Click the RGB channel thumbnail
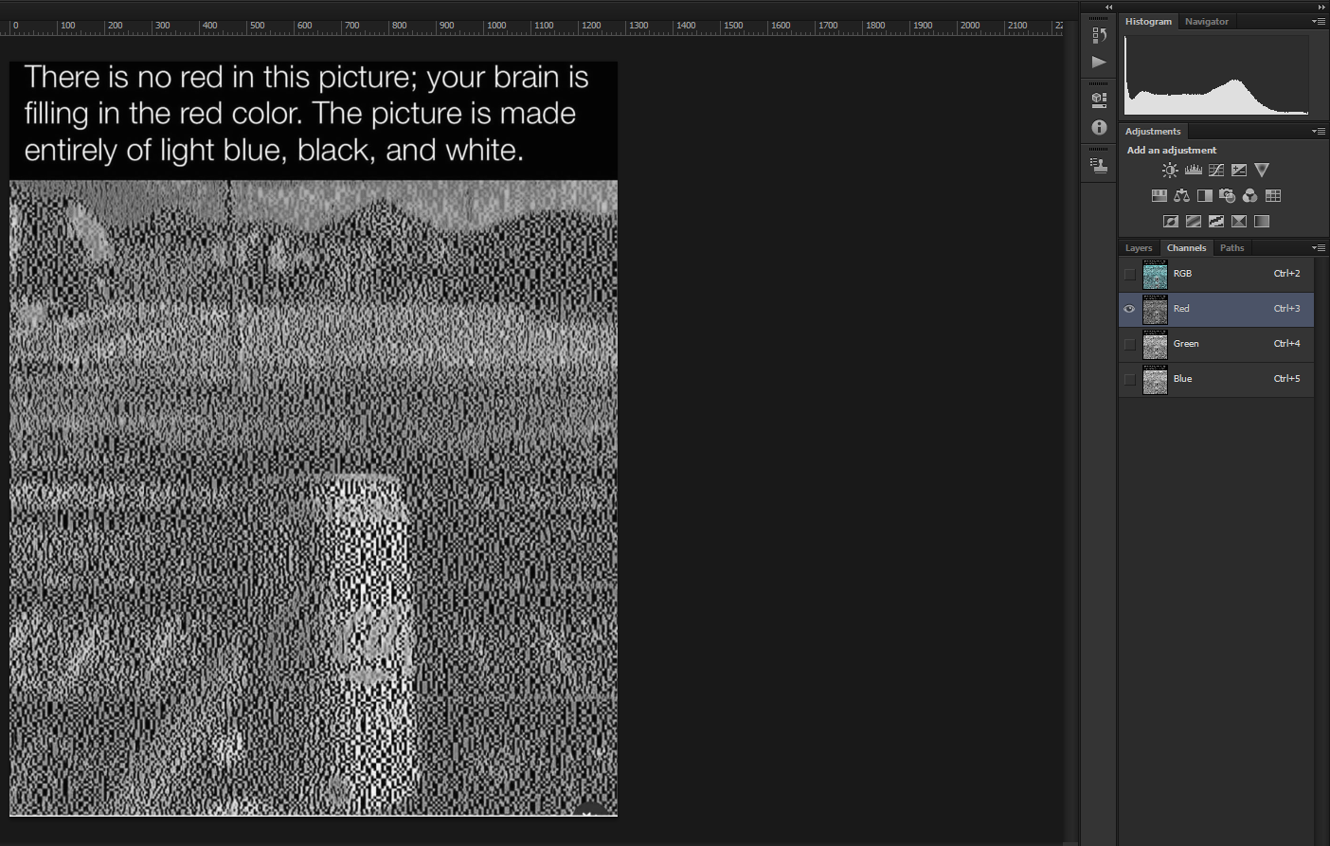This screenshot has width=1330, height=846. coord(1155,275)
